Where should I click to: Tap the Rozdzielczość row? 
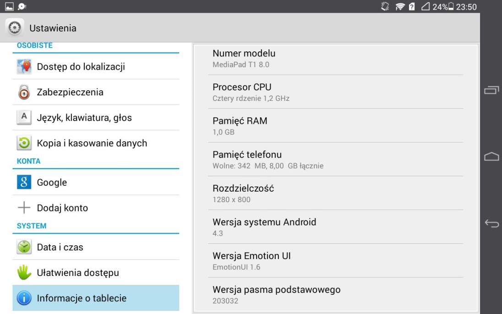tap(336, 193)
